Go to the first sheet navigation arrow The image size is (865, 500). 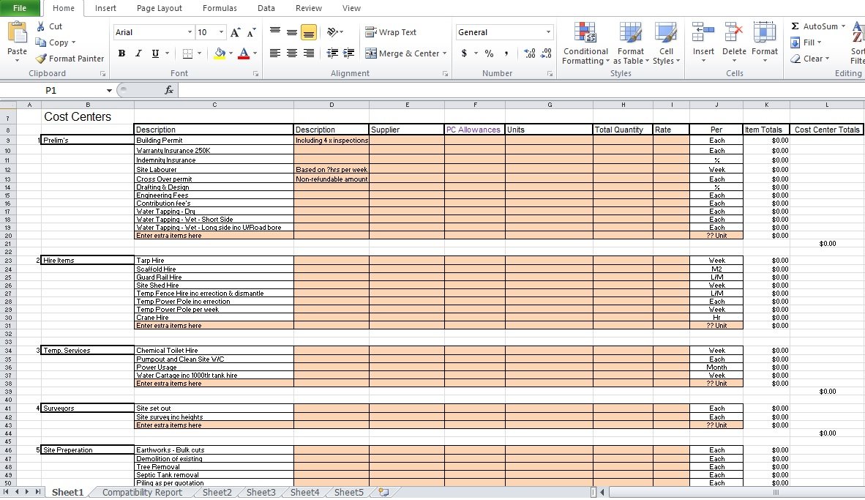pos(6,492)
